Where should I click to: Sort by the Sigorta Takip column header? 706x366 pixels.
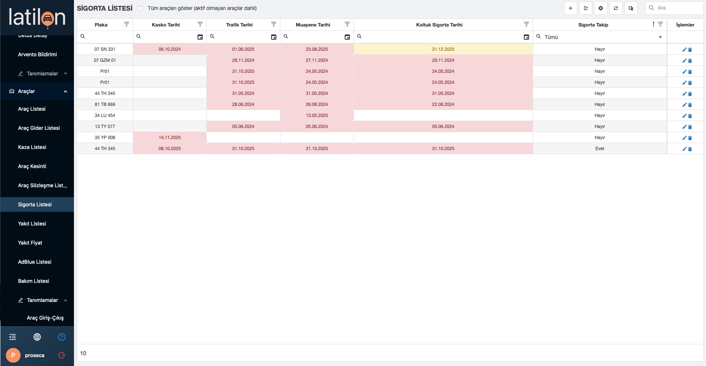(593, 25)
